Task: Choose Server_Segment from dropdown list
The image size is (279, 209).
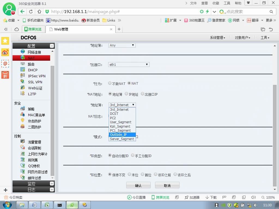Action: click(x=122, y=139)
